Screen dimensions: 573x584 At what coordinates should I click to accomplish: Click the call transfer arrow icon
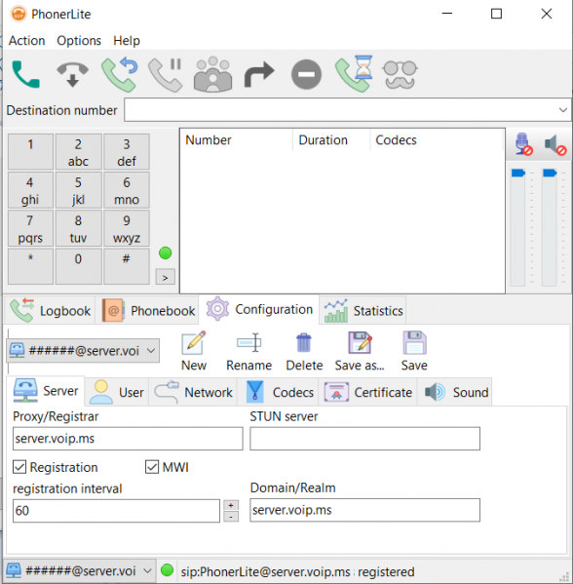tap(259, 74)
